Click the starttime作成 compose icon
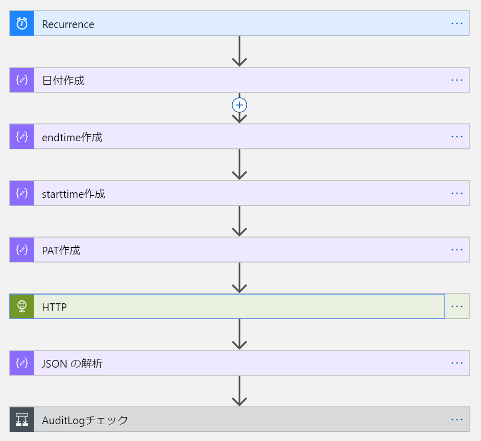 click(22, 193)
